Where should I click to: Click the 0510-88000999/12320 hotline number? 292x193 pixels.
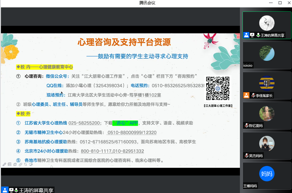132,133
